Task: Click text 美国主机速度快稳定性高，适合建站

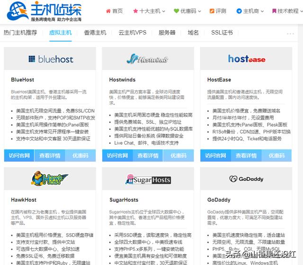Action: point(249,235)
